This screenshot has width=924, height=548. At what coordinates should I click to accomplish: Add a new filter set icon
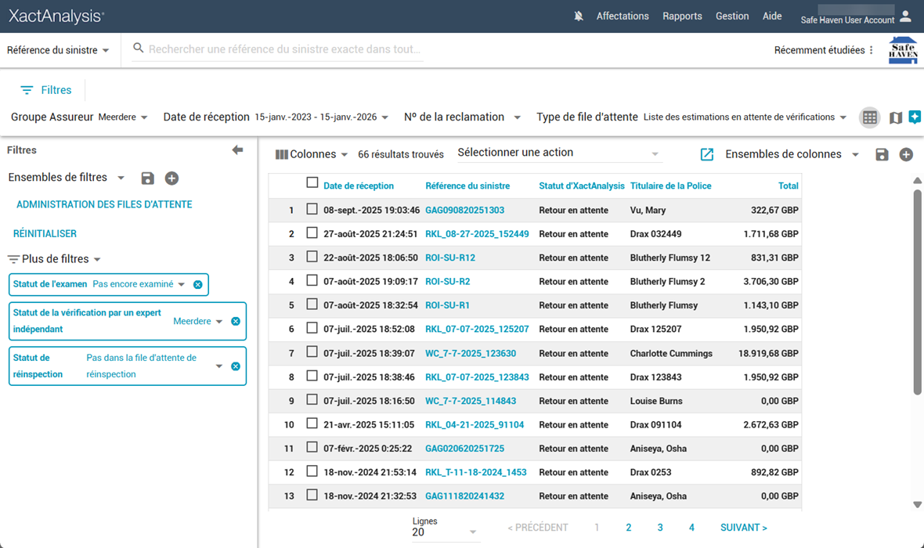point(171,178)
